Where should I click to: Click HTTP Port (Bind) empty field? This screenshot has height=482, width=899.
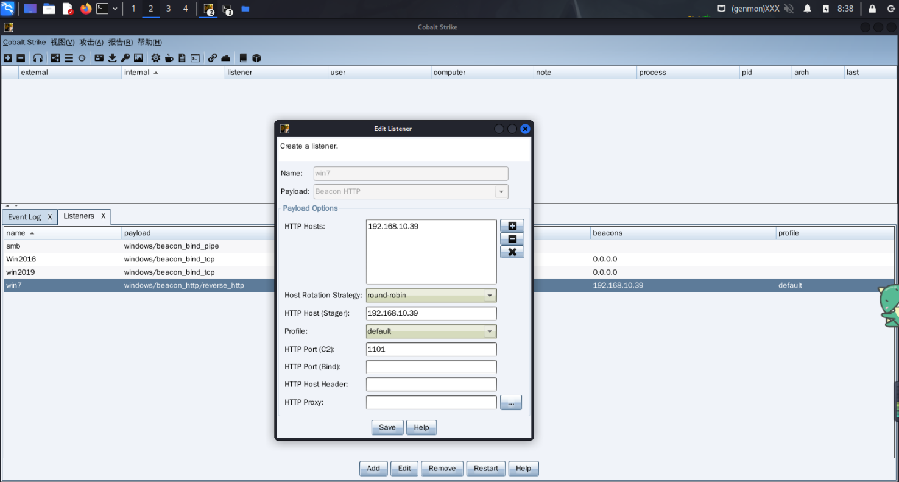point(431,367)
